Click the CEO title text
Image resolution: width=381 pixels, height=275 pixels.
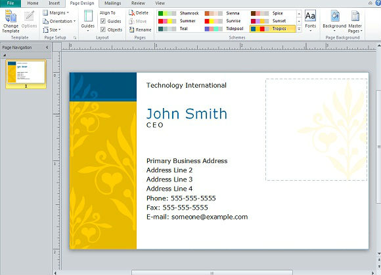[x=155, y=125]
